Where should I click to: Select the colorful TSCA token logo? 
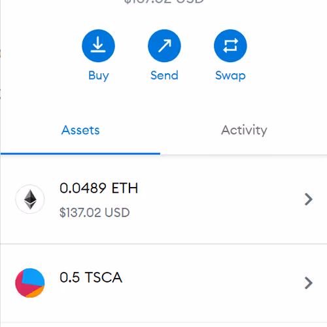(x=30, y=283)
